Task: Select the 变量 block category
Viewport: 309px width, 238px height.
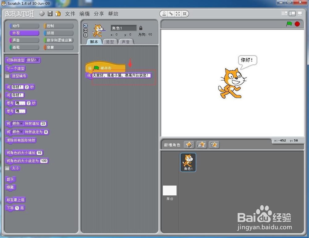Action: click(58, 47)
